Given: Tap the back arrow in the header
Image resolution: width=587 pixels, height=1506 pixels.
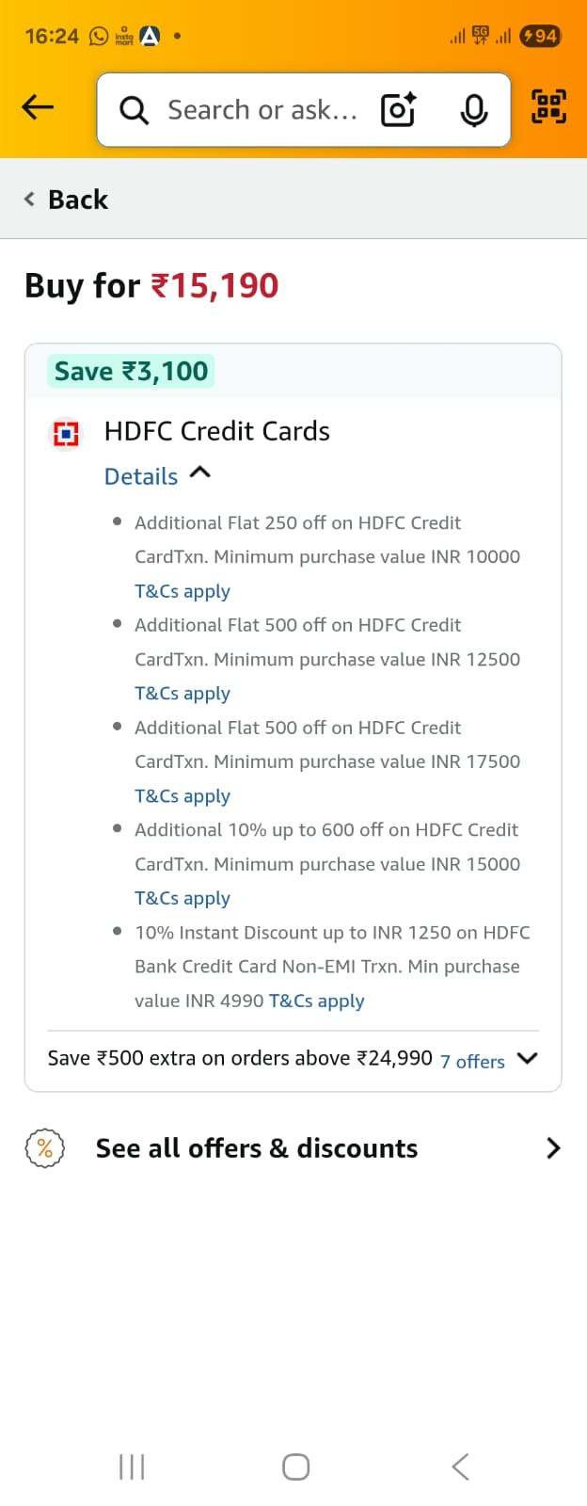Looking at the screenshot, I should [x=38, y=108].
